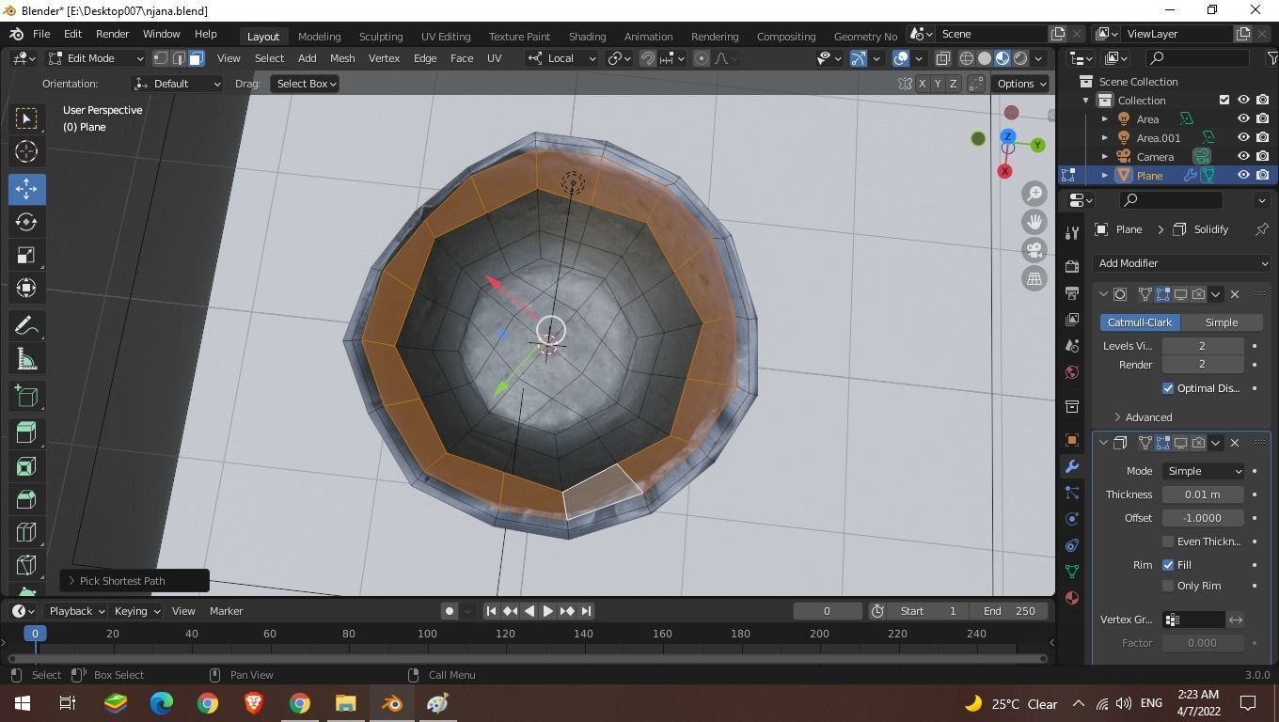Viewport: 1279px width, 722px height.
Task: Open the Mesh menu in viewport header
Action: tap(342, 58)
